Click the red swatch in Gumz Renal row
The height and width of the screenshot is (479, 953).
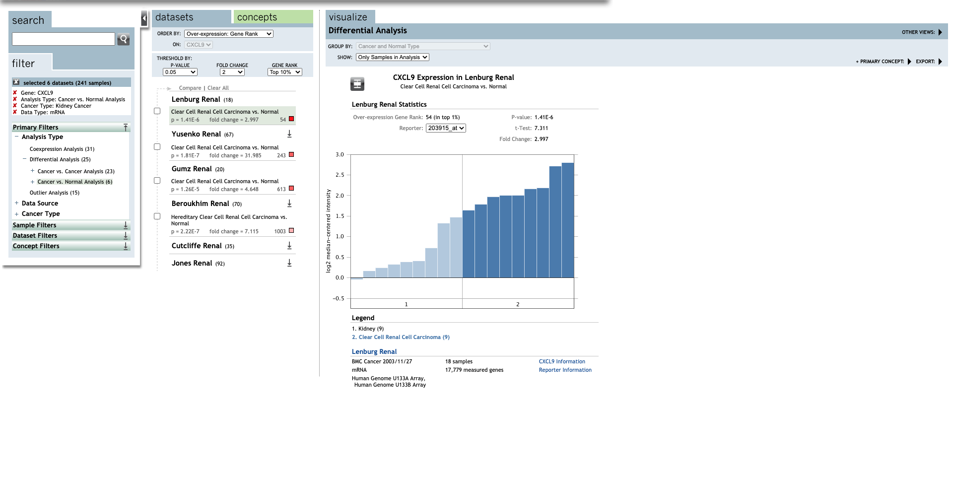coord(291,189)
